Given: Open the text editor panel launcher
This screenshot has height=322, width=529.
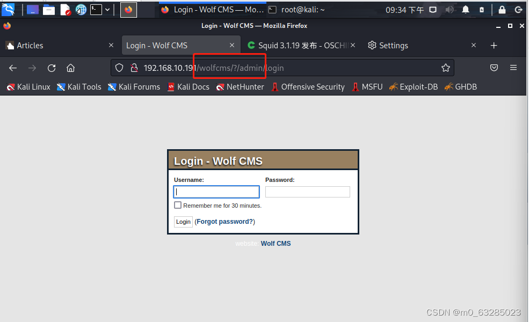Looking at the screenshot, I should click(65, 10).
